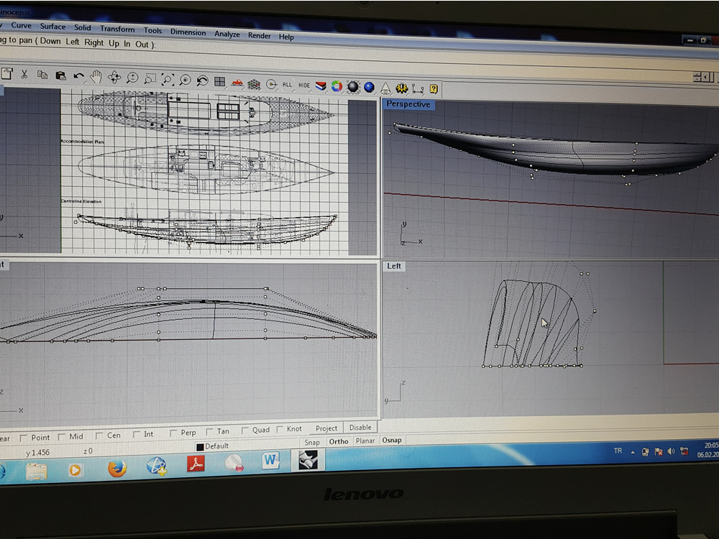
Task: Click the HIDE objects toolbar icon
Action: (x=304, y=86)
